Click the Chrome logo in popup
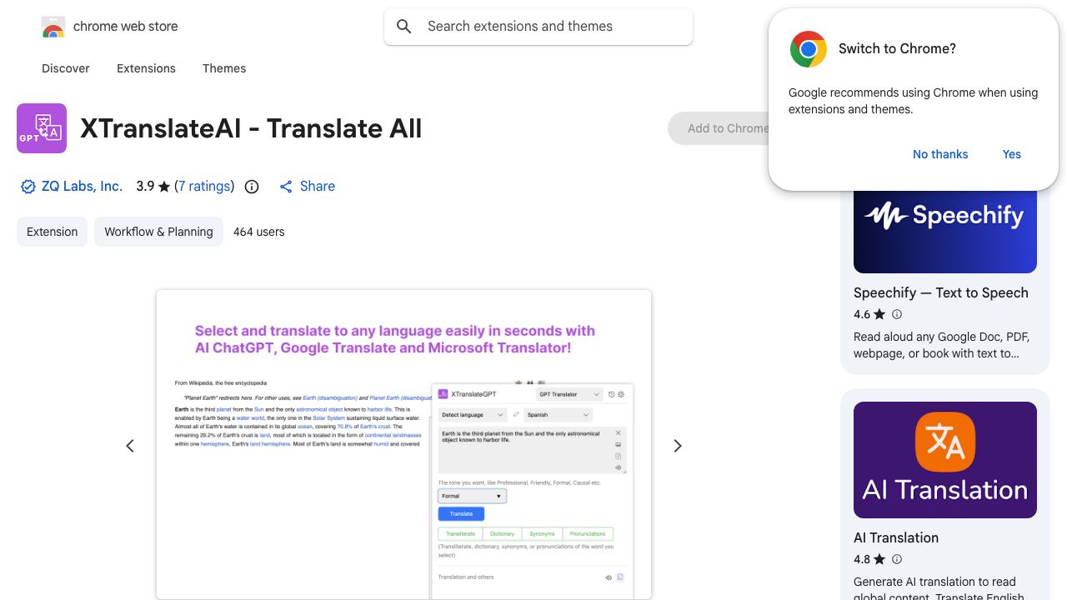Image resolution: width=1067 pixels, height=600 pixels. (x=809, y=49)
